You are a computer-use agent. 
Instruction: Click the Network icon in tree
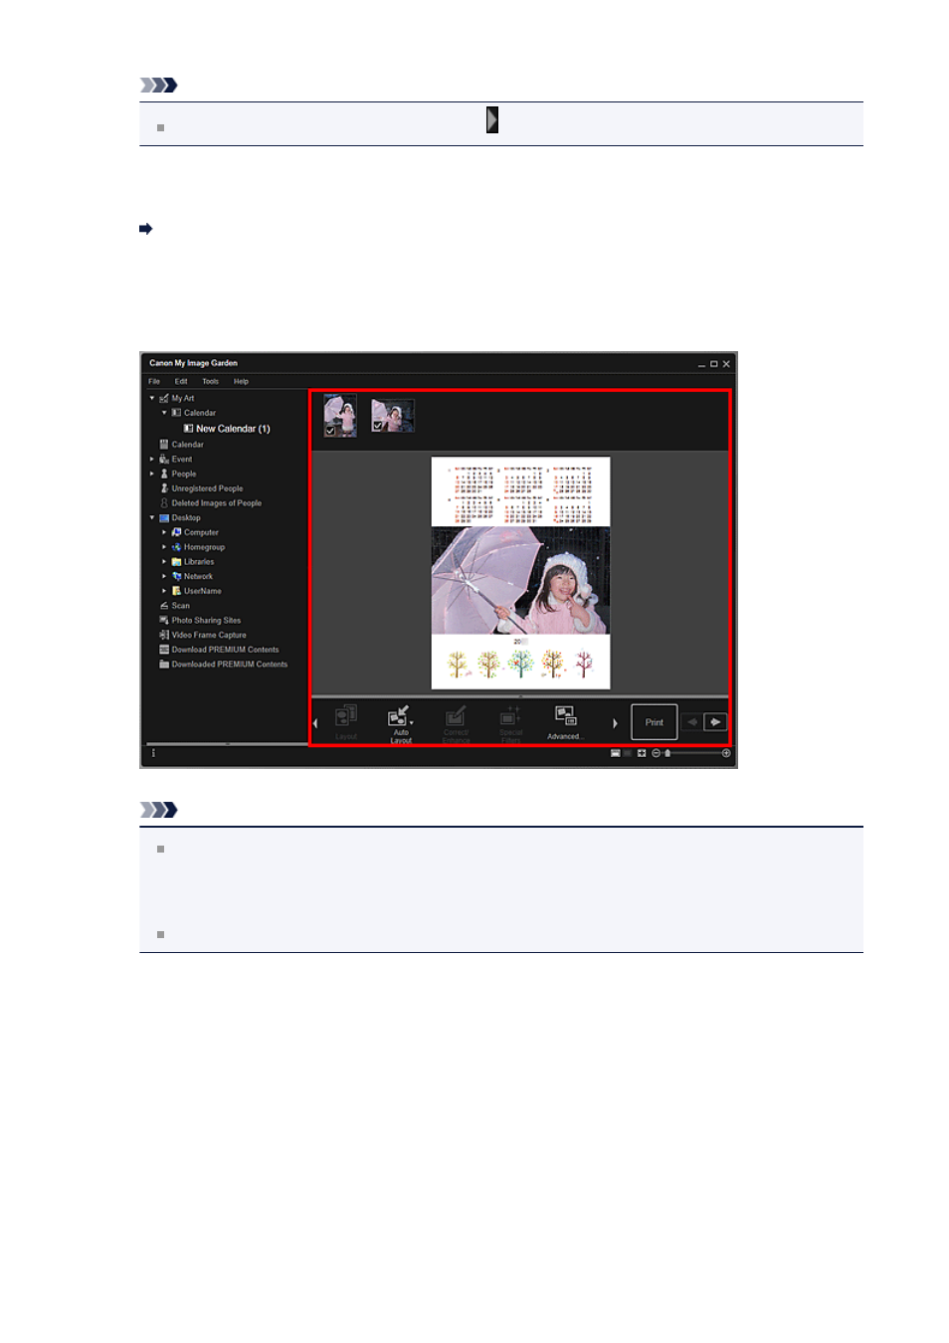176,576
